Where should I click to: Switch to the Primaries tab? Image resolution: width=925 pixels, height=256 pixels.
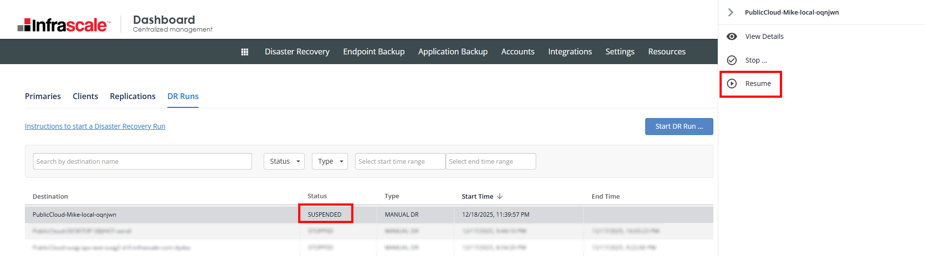pos(43,96)
